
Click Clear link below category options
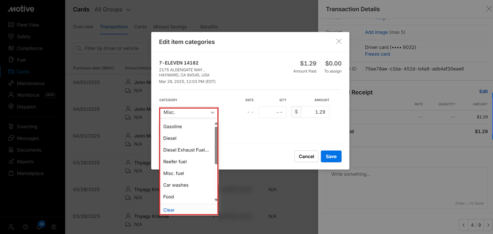pyautogui.click(x=169, y=210)
